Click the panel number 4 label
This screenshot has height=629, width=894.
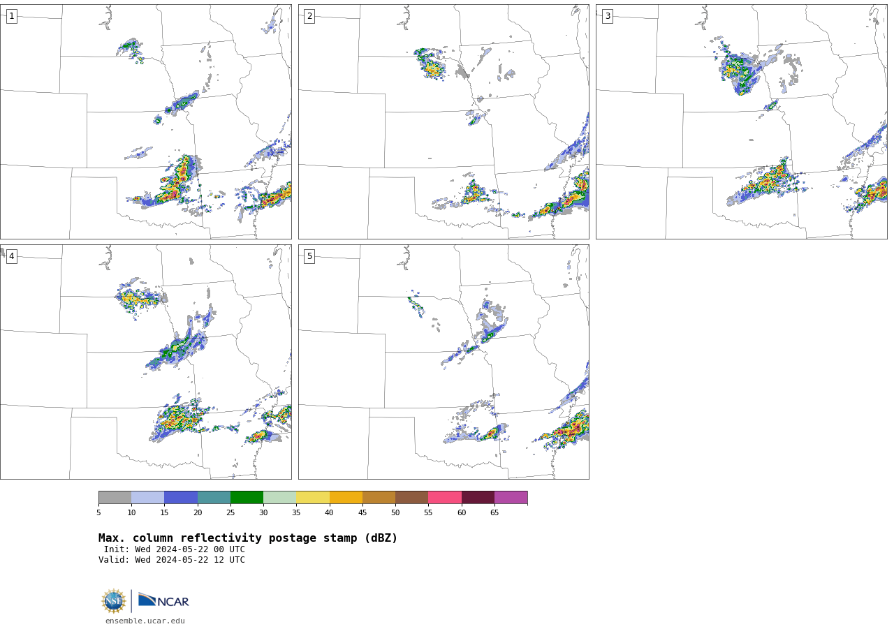[11, 256]
